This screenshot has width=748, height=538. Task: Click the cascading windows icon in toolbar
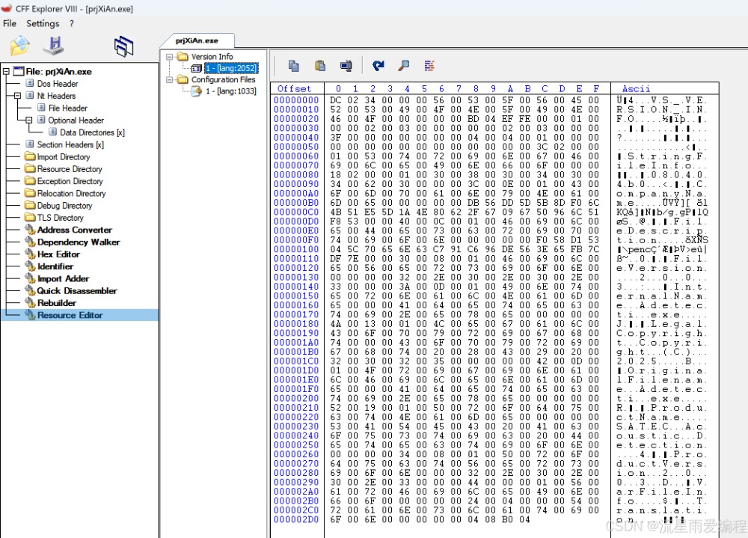click(123, 47)
